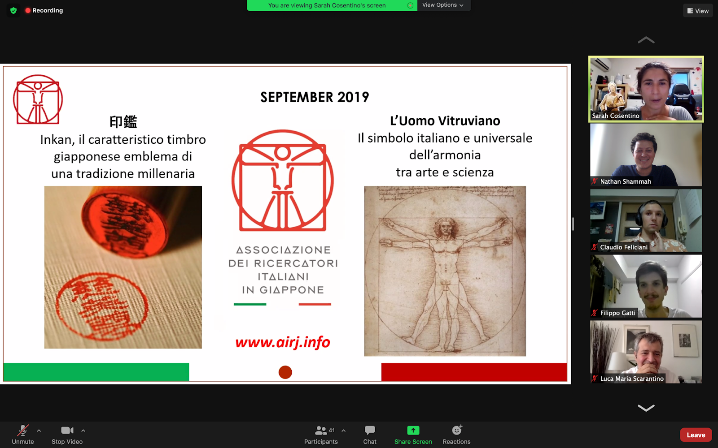The height and width of the screenshot is (448, 718).
Task: Expand participants options arrow beside count
Action: 344,431
